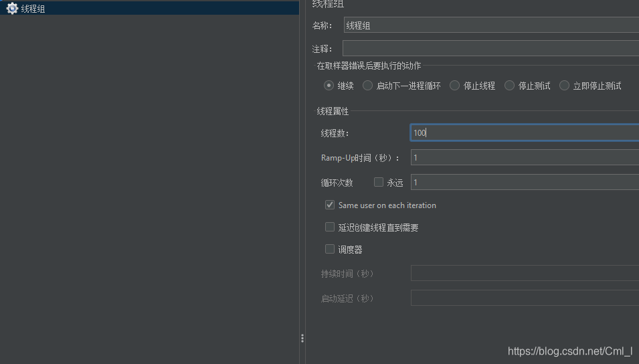Uncheck Same user on each iteration
Image resolution: width=639 pixels, height=364 pixels.
click(330, 205)
